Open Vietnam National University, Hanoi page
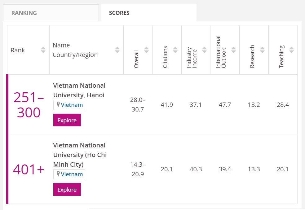The width and height of the screenshot is (305, 210). tap(79, 90)
